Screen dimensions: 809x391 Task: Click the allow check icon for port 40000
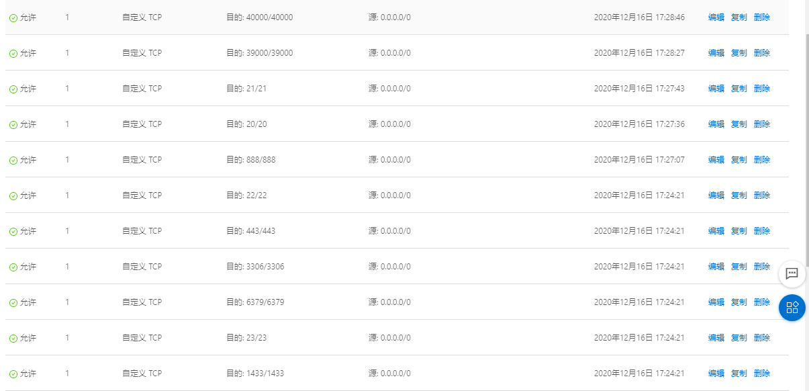(x=13, y=18)
